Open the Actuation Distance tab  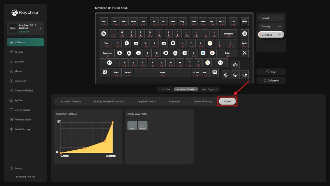pyautogui.click(x=71, y=101)
